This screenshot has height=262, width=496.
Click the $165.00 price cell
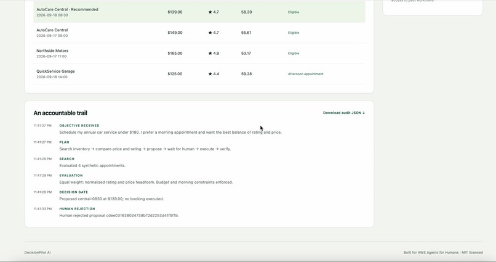click(x=175, y=53)
